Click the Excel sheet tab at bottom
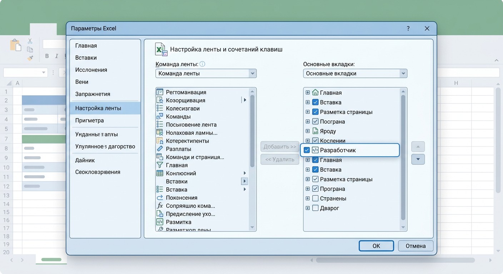The width and height of the screenshot is (503, 274). coord(51,260)
